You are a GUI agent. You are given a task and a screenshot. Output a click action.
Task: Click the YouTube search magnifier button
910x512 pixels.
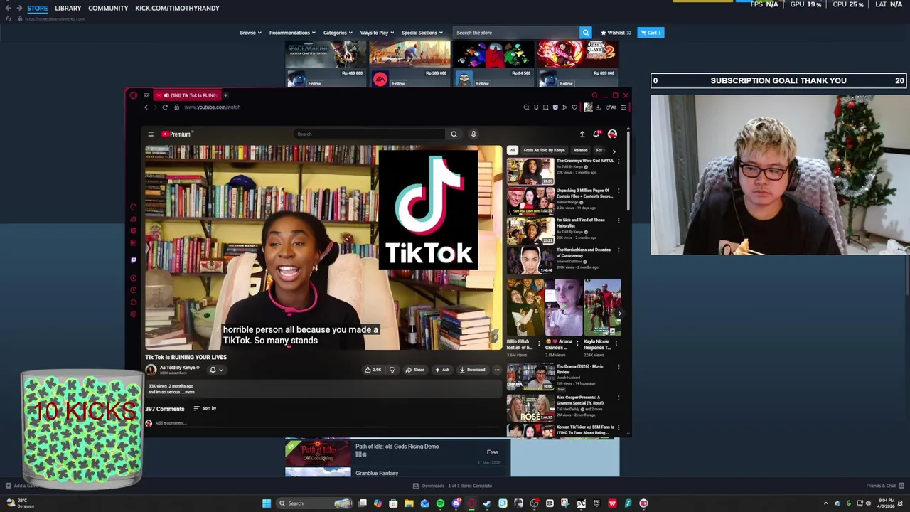454,134
